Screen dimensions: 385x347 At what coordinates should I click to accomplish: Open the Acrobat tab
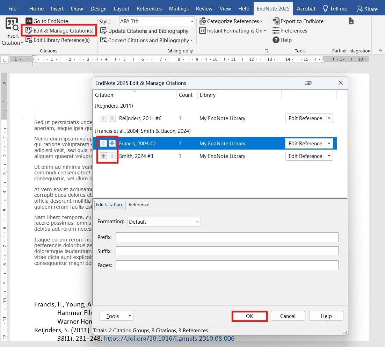[x=306, y=9]
